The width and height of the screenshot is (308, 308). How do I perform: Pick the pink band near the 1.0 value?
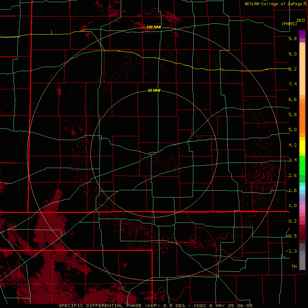[x=302, y=207]
